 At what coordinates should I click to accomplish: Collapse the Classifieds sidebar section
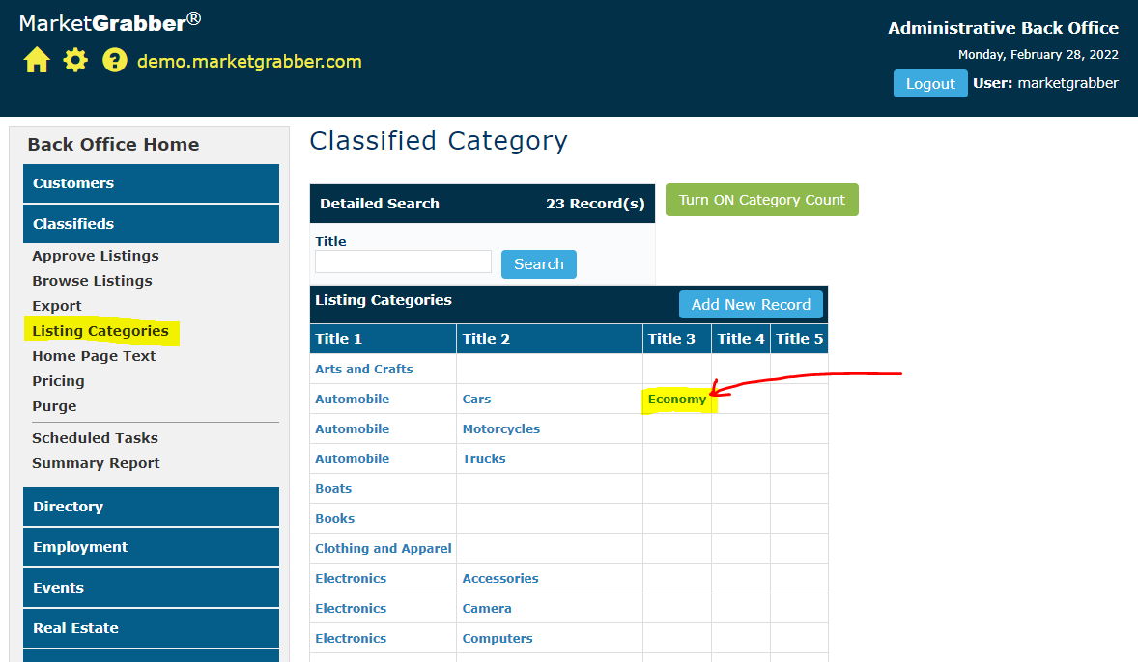[151, 224]
